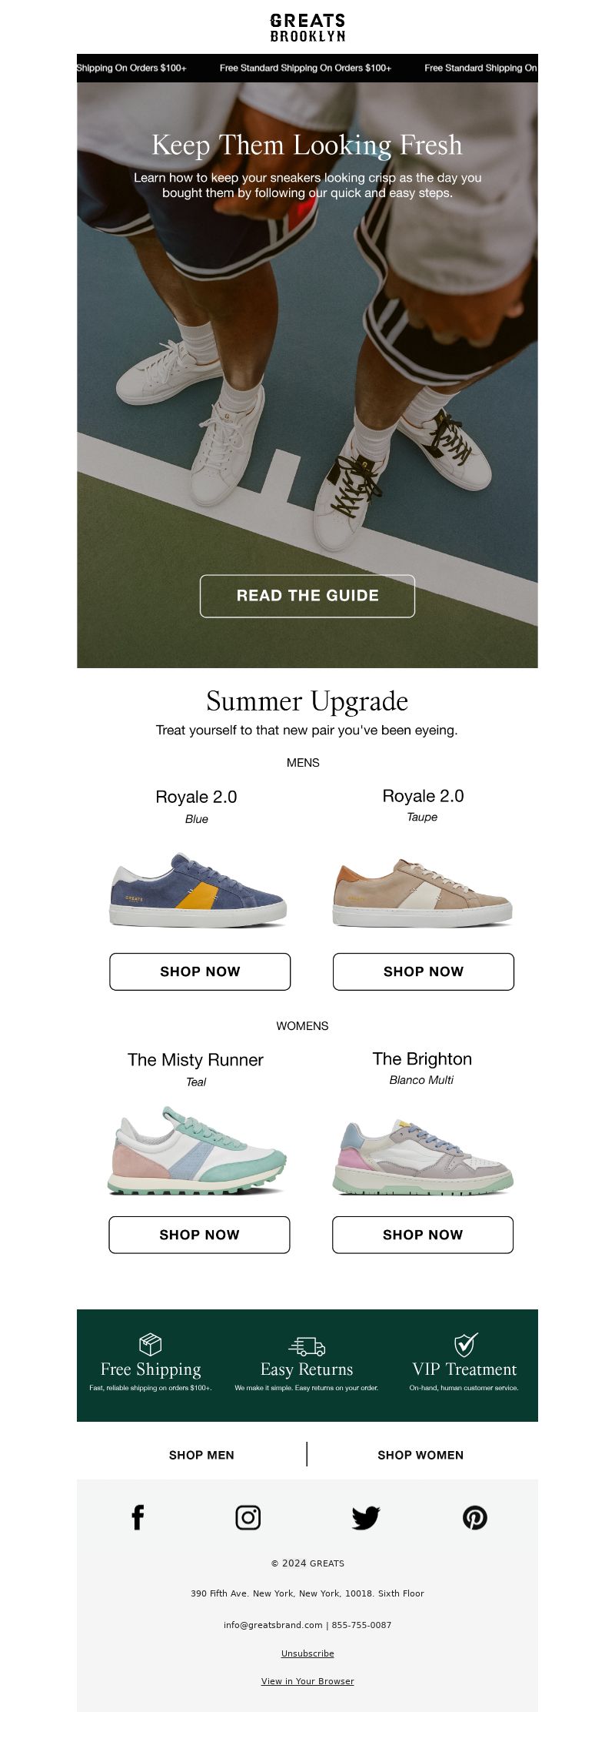The width and height of the screenshot is (615, 1742).
Task: Open the Pinterest icon link
Action: pos(475,1518)
